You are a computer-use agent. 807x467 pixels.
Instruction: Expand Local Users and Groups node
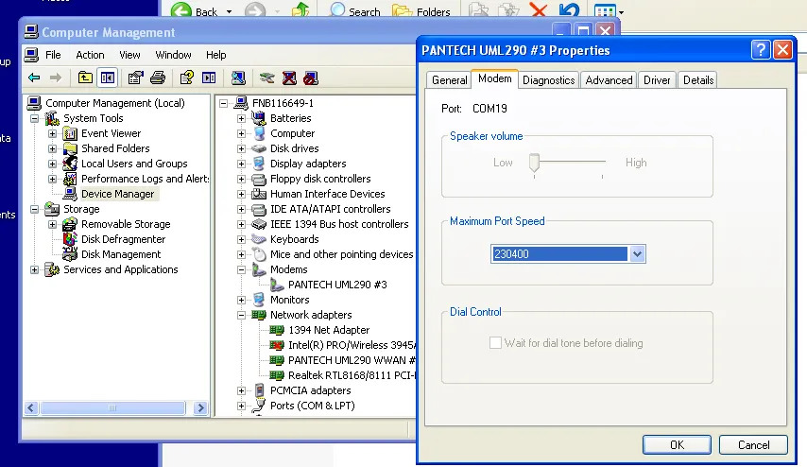point(52,164)
